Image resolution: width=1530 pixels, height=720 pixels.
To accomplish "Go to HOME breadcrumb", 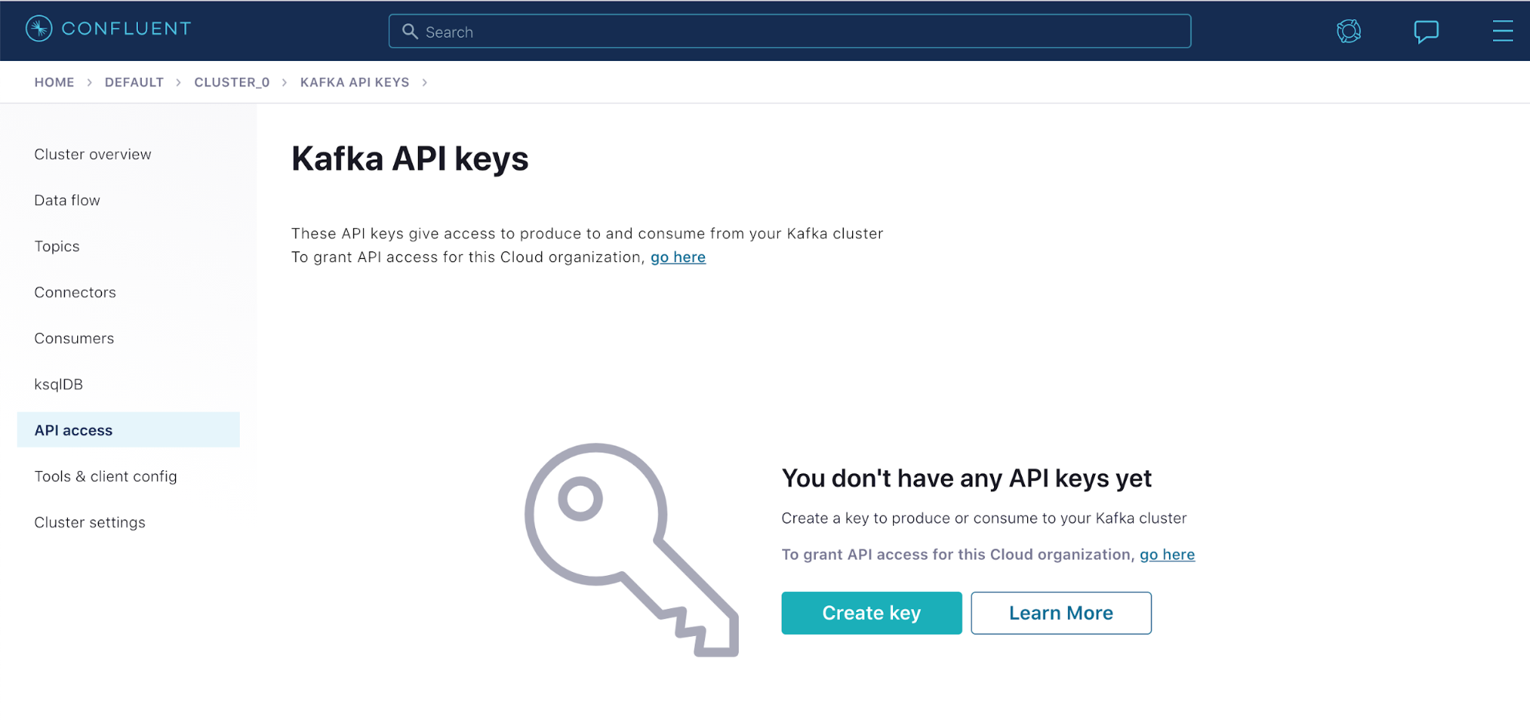I will click(54, 82).
